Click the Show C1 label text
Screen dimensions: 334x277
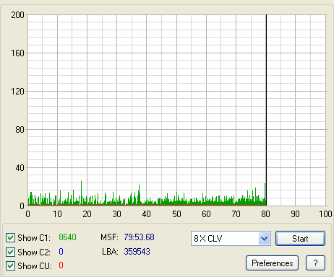(x=34, y=238)
